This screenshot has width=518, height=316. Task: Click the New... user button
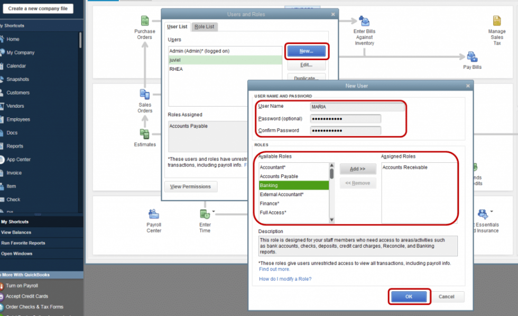point(306,51)
